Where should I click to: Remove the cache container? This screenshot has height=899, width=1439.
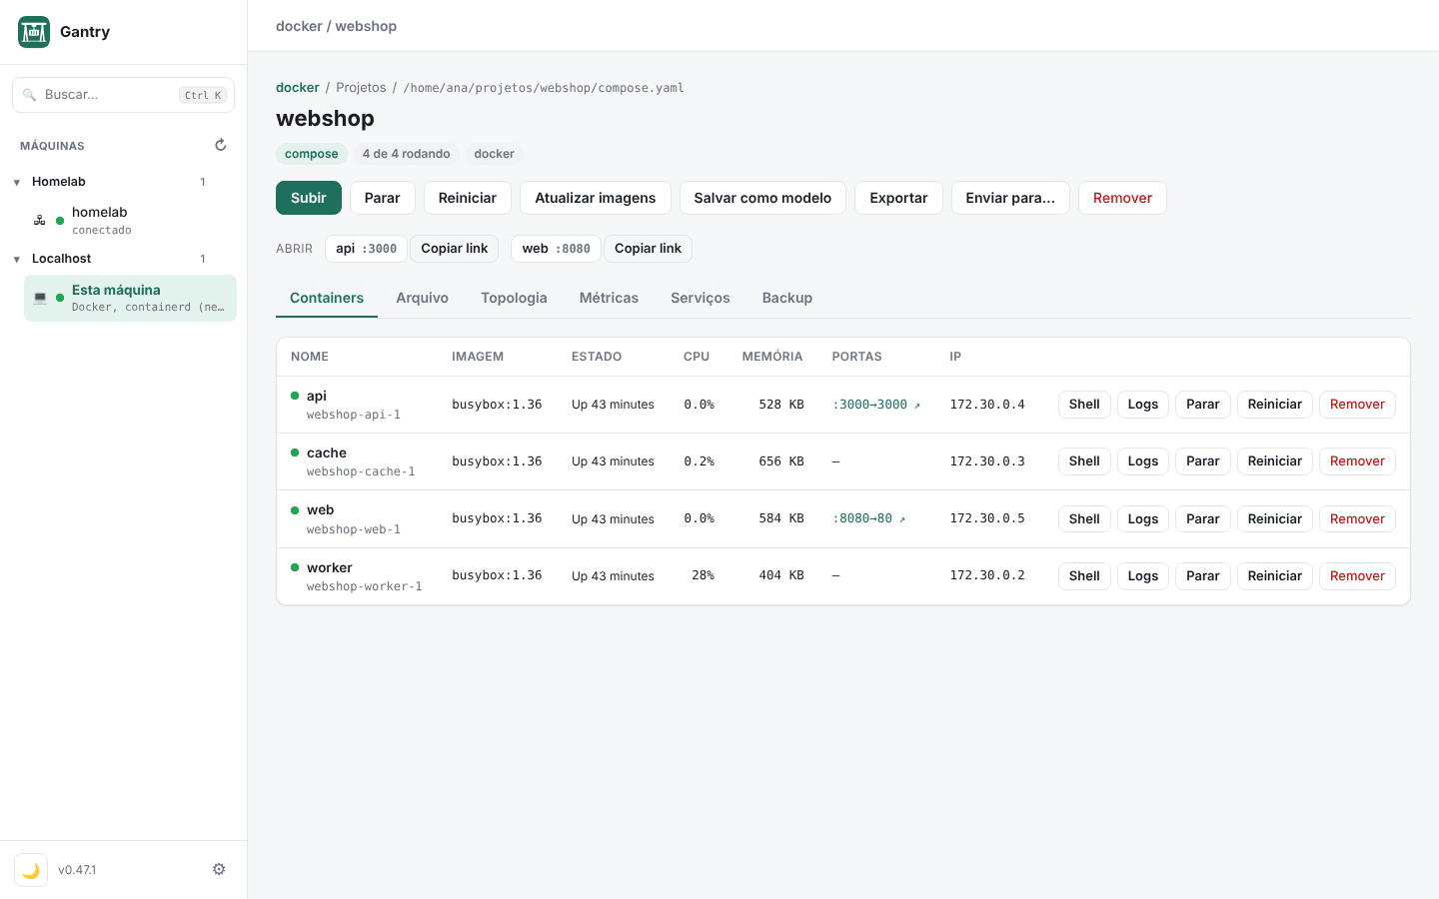click(x=1357, y=461)
